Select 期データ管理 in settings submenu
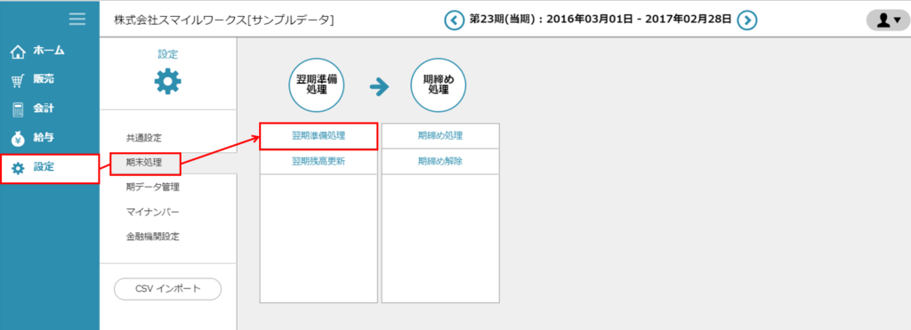Viewport: 911px width, 330px height. (x=153, y=187)
